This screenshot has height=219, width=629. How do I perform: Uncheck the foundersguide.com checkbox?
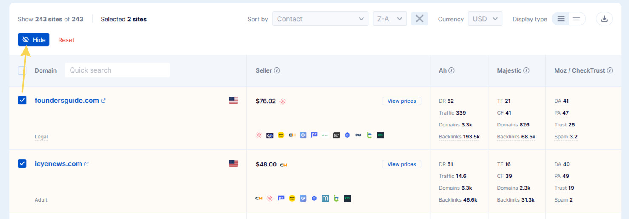click(22, 100)
